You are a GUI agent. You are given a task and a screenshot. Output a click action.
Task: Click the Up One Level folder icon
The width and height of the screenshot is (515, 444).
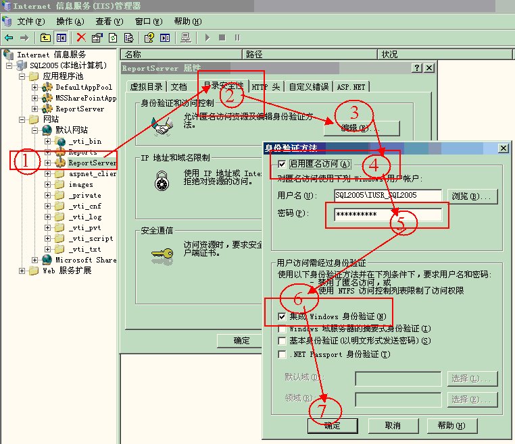[45, 38]
